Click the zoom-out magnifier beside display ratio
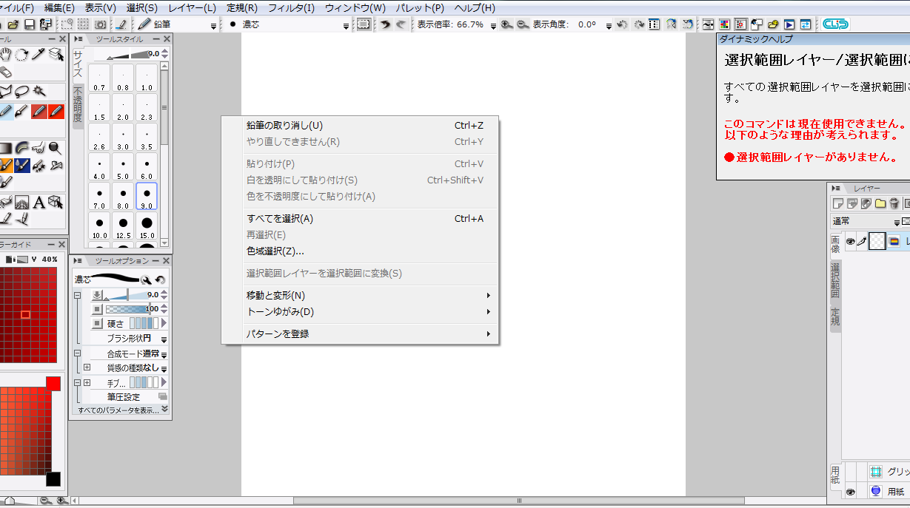The image size is (910, 508). pyautogui.click(x=523, y=24)
